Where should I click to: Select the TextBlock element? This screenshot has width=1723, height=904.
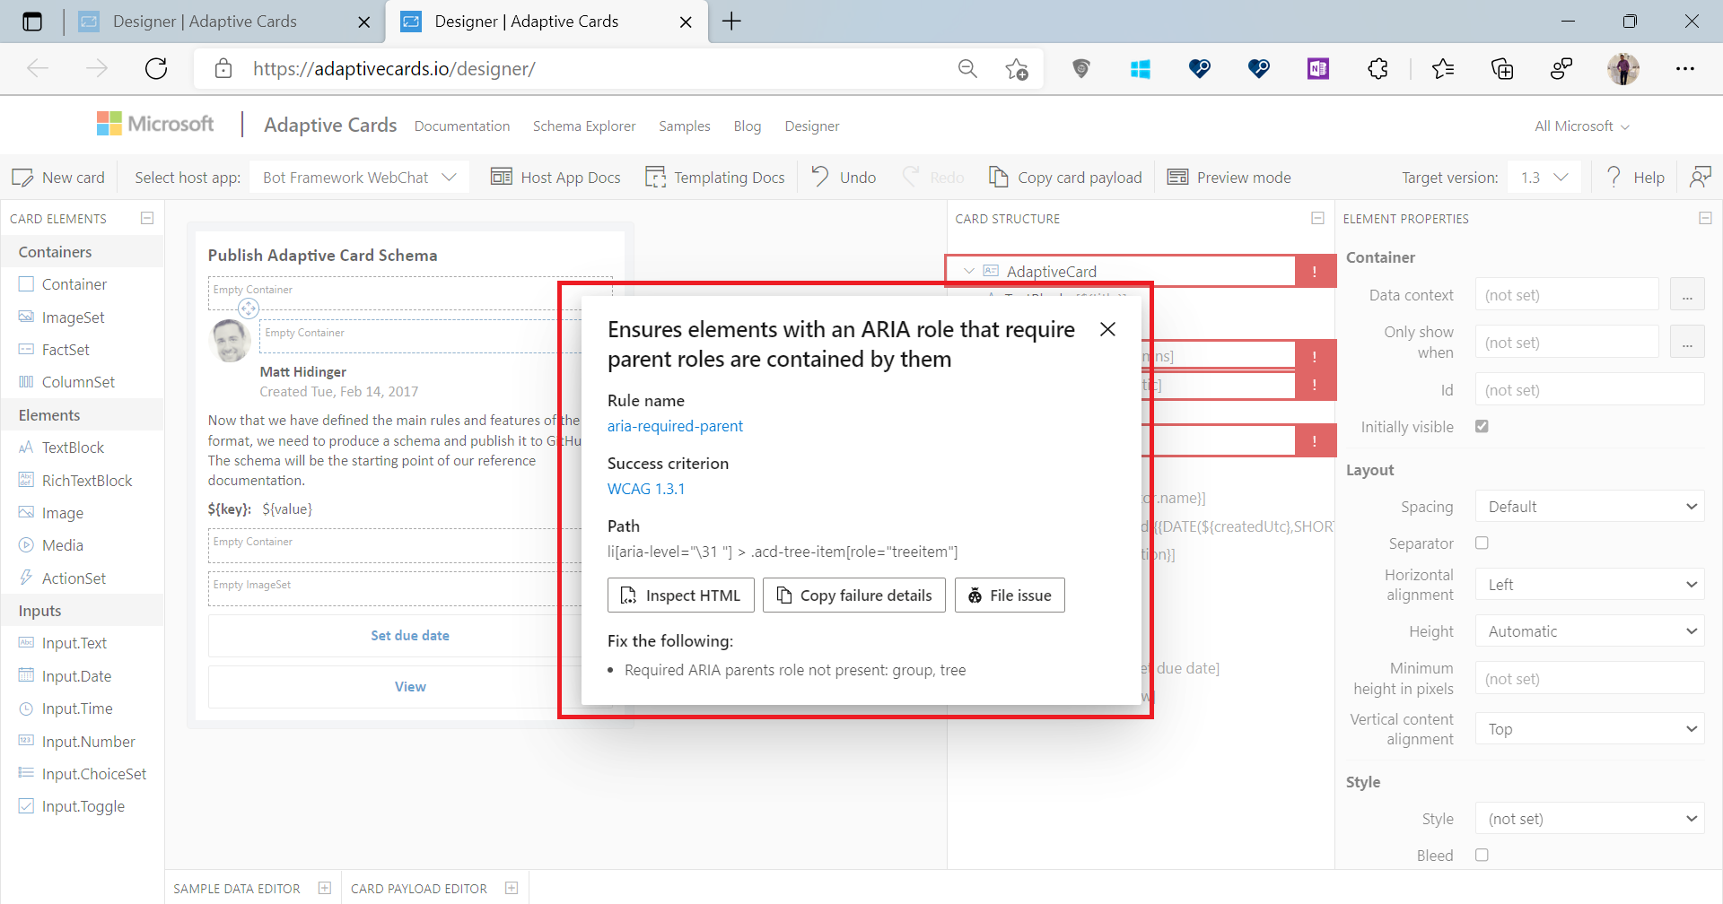(72, 447)
